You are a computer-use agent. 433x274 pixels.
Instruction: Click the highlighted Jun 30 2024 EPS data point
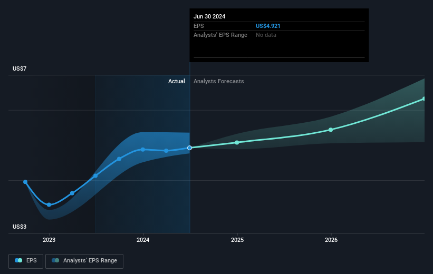pyautogui.click(x=189, y=148)
